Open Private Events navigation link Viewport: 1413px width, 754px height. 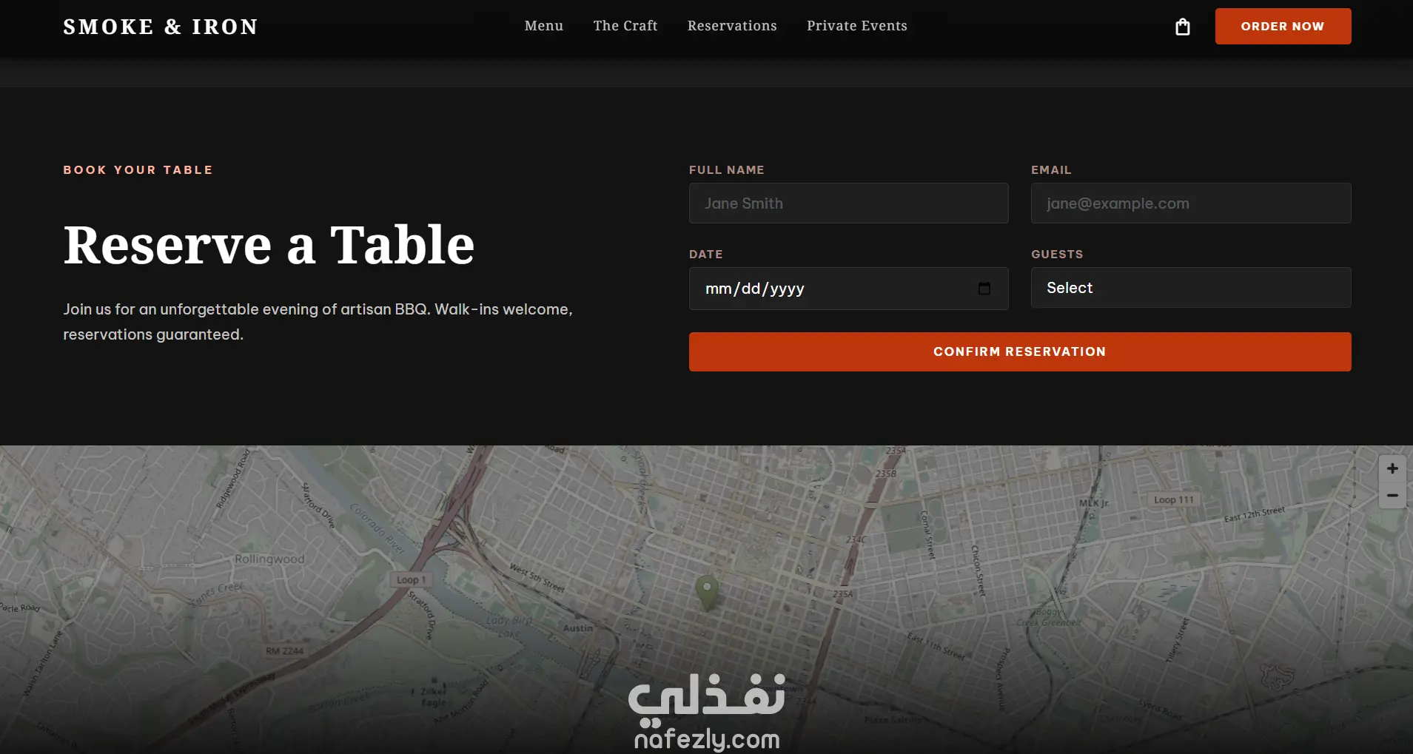[x=857, y=26]
